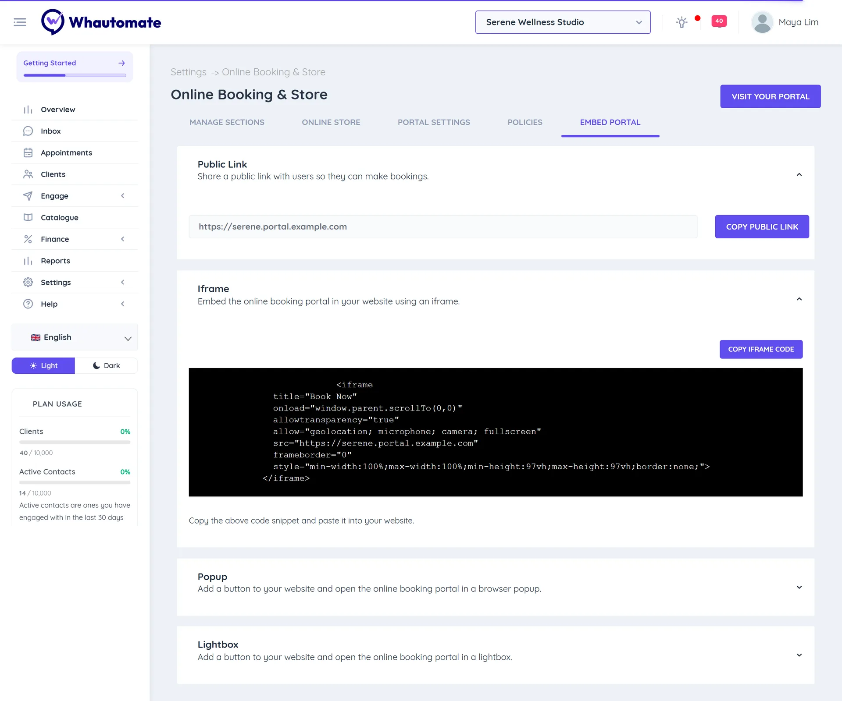
Task: Click the iframe code snippet block
Action: [x=496, y=432]
